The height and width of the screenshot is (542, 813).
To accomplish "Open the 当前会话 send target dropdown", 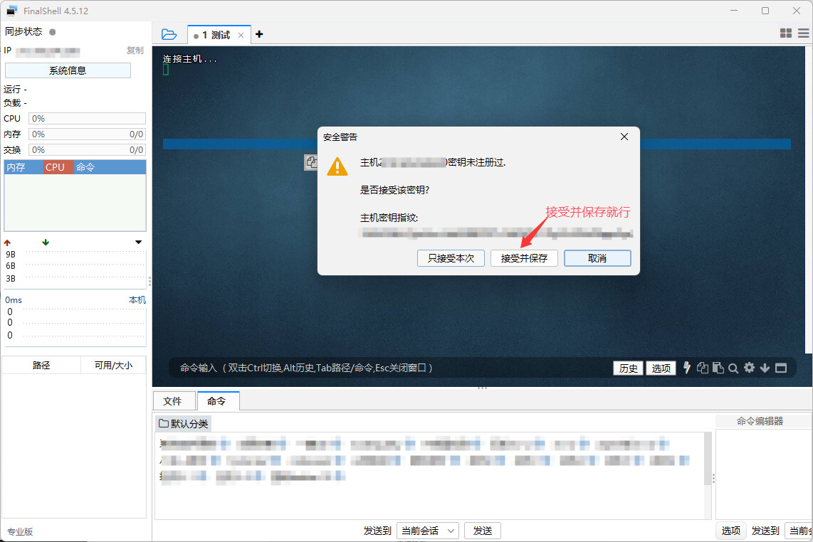I will click(427, 531).
